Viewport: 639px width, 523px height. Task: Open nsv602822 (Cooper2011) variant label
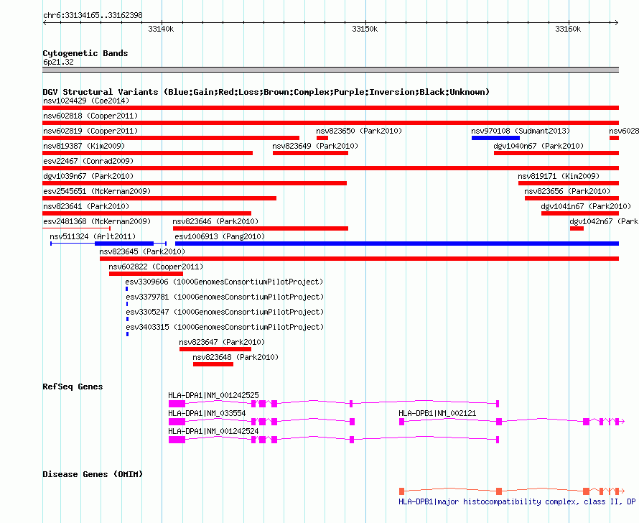(156, 267)
